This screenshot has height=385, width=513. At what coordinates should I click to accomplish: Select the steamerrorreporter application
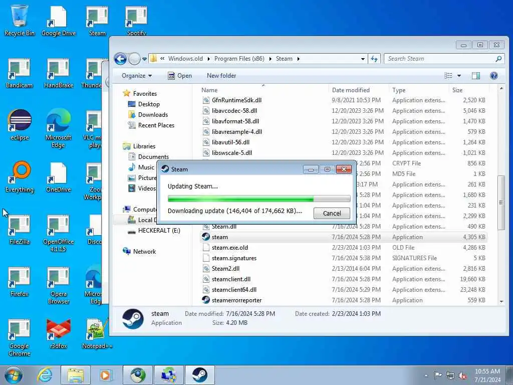pyautogui.click(x=236, y=300)
